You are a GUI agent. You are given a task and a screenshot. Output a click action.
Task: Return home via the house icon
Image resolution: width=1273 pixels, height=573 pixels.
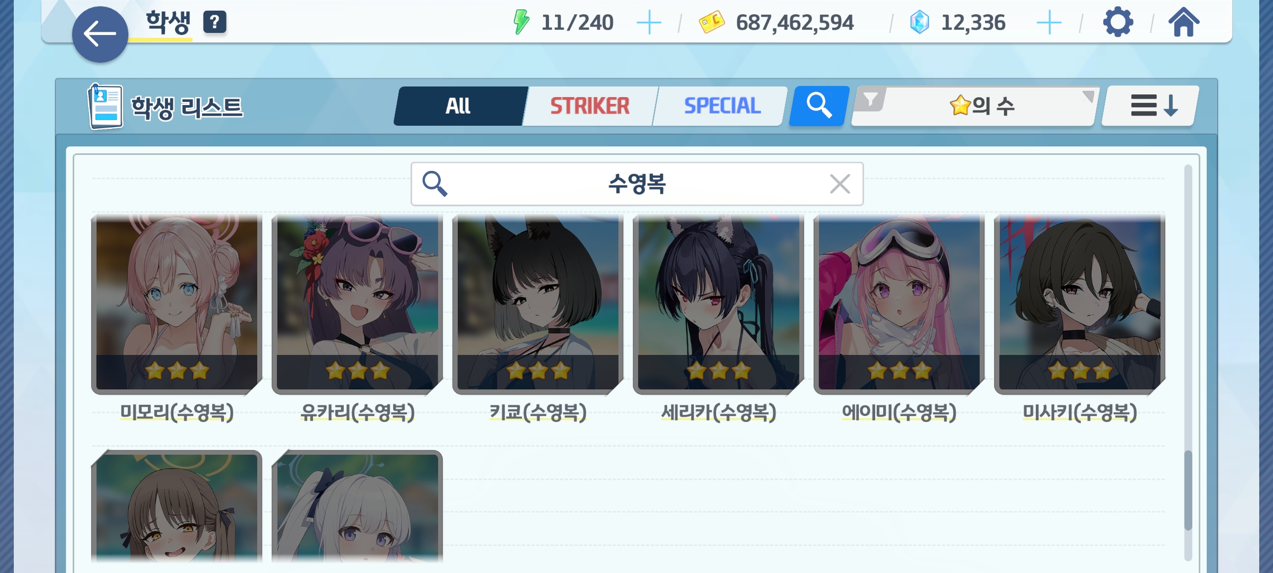pos(1183,22)
